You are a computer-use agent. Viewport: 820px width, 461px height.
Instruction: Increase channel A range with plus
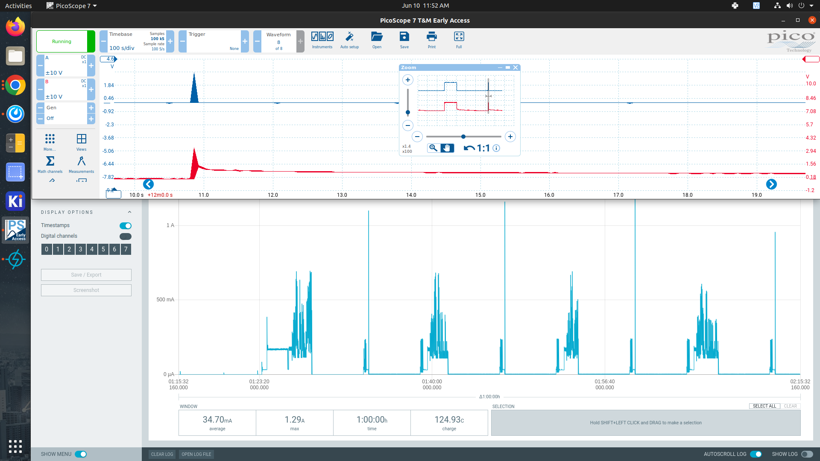click(x=91, y=65)
